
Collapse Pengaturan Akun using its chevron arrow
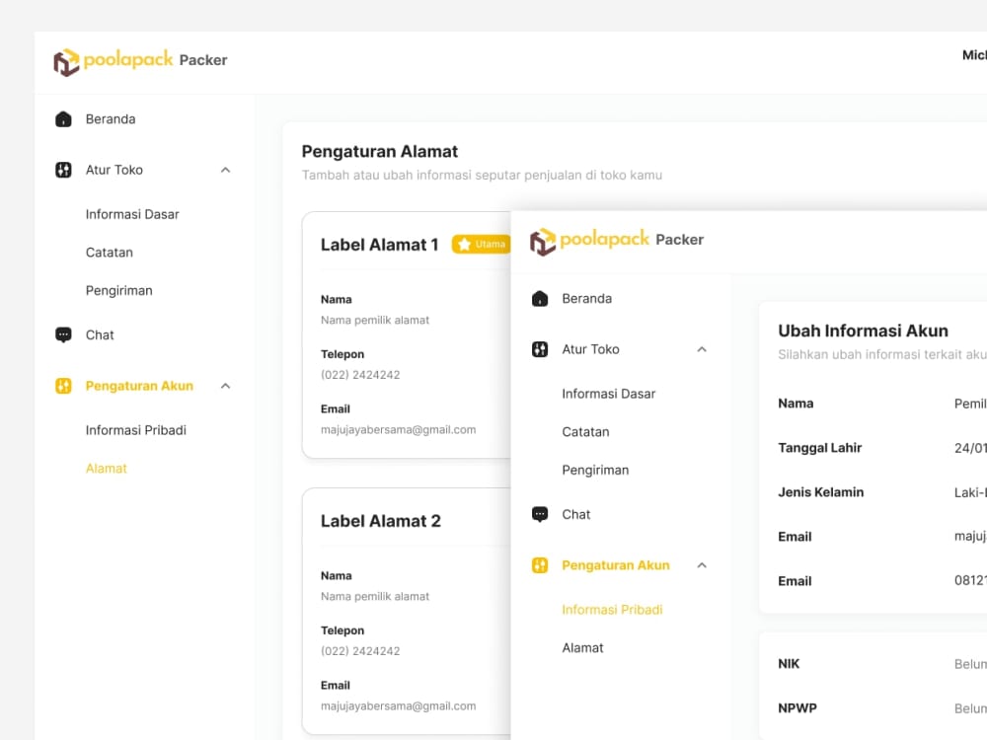226,385
